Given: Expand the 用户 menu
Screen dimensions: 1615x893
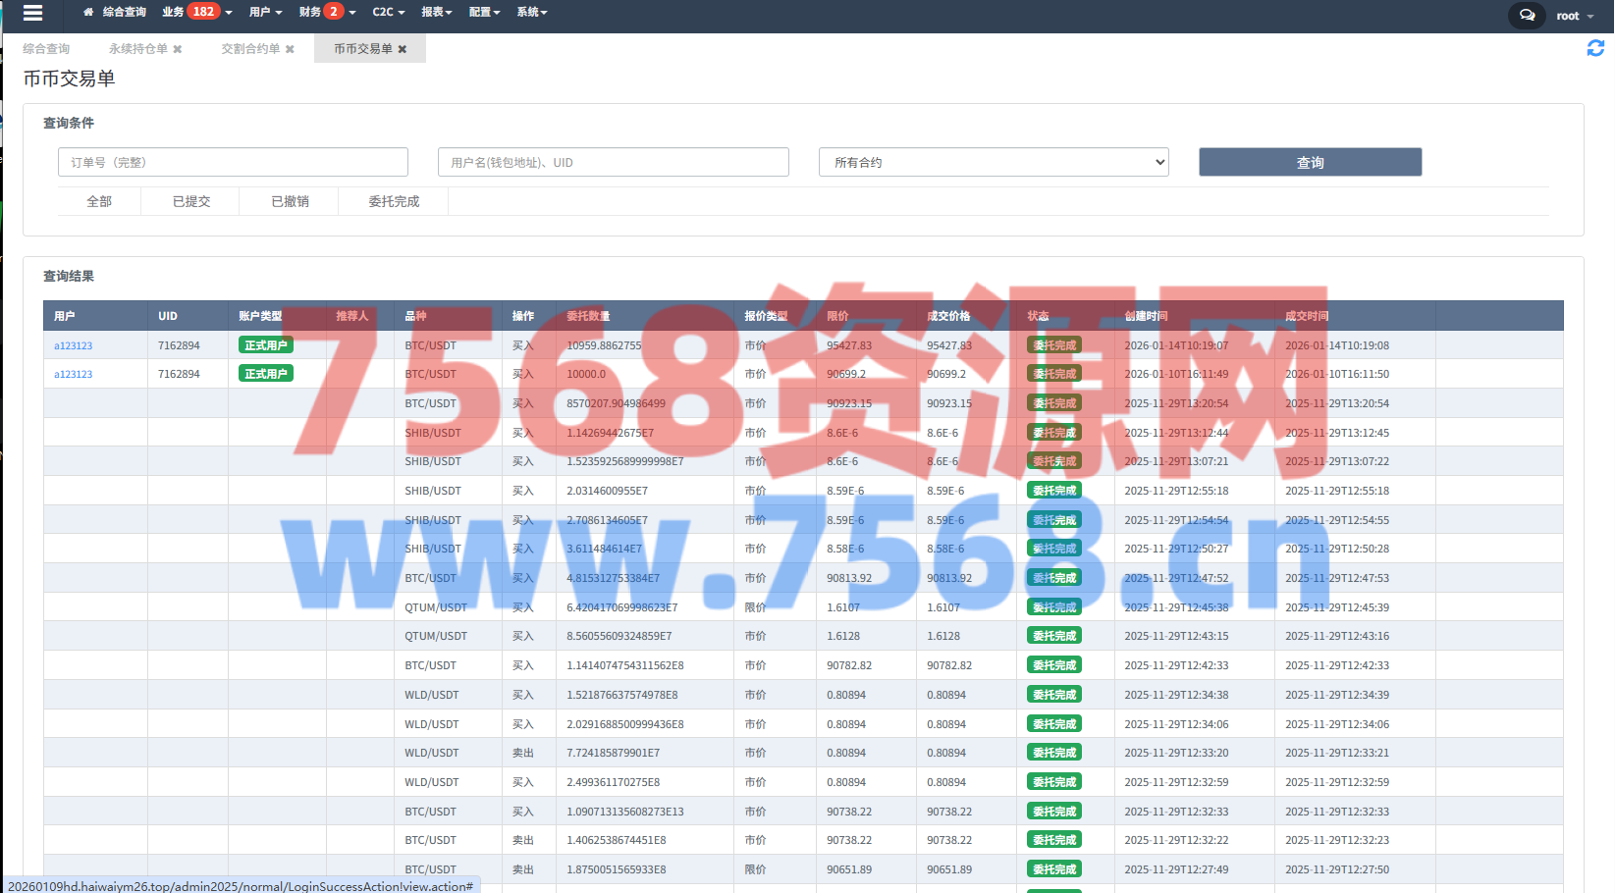Looking at the screenshot, I should [265, 13].
